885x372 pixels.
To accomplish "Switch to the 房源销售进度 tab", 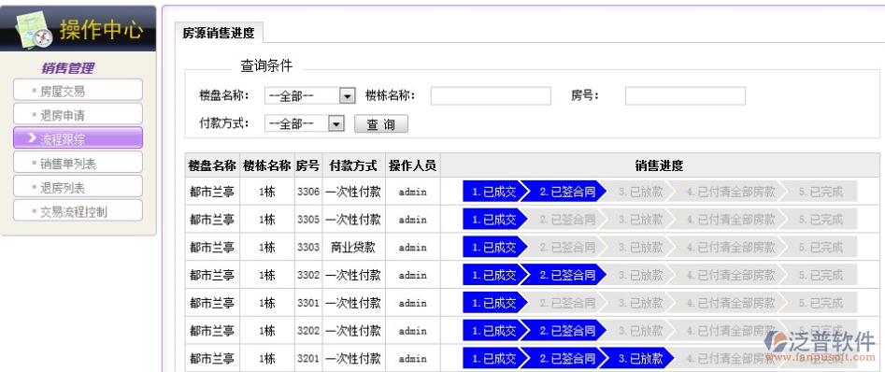I will [219, 33].
